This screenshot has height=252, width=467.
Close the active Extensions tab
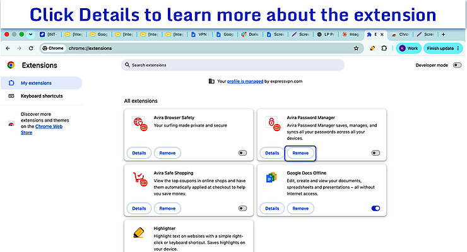tap(382, 35)
